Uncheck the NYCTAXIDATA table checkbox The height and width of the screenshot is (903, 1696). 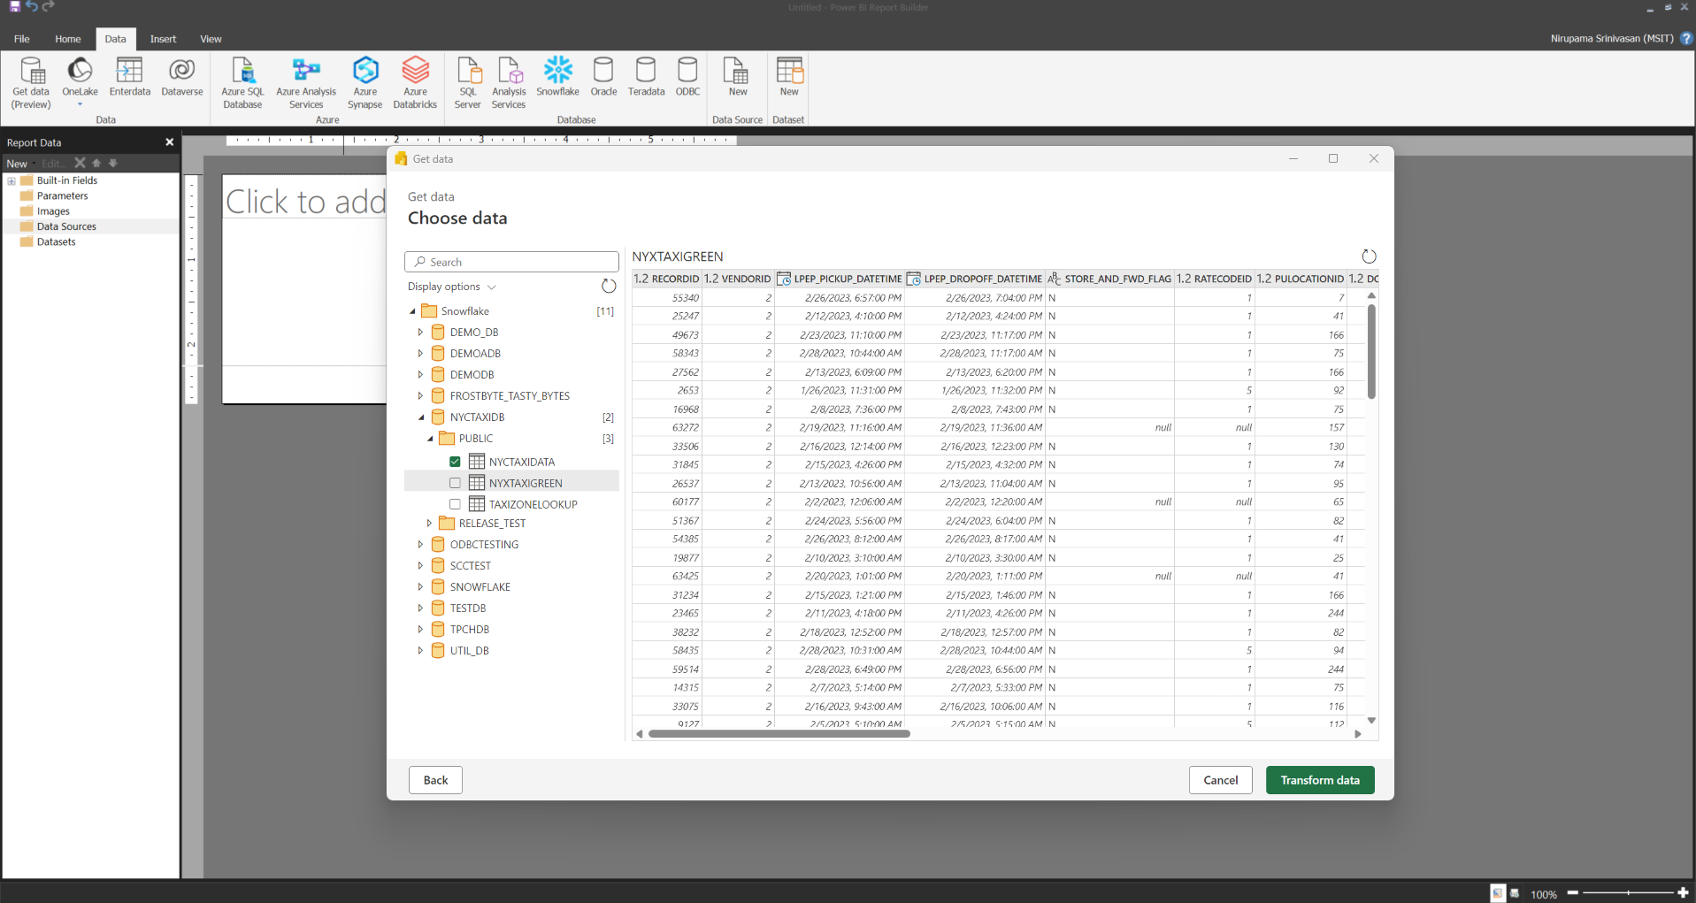pyautogui.click(x=455, y=462)
